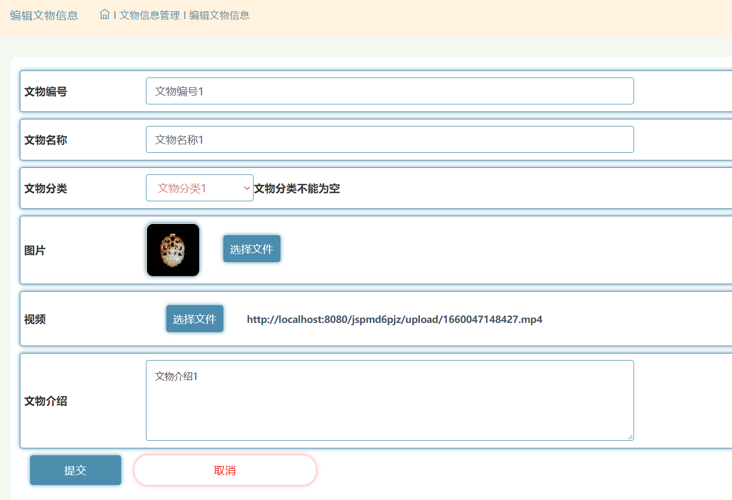Click the 文物名称 text box
Screen dimensions: 732x500
pyautogui.click(x=389, y=139)
